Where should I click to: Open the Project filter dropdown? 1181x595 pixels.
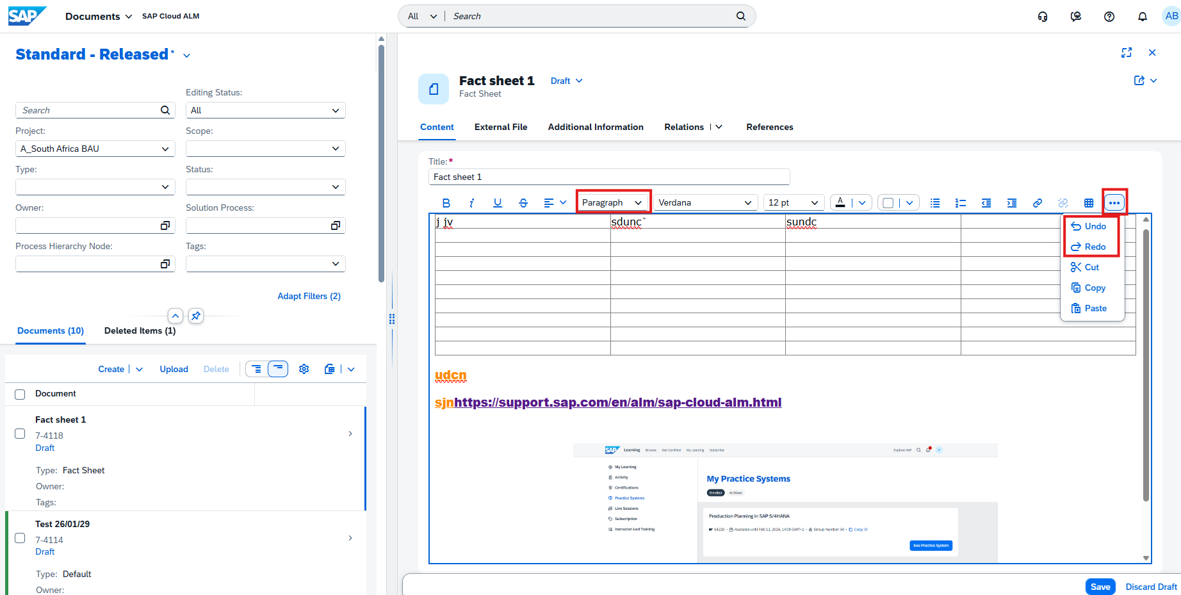95,149
